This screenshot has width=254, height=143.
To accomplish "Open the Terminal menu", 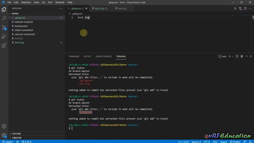I will [x=60, y=2].
